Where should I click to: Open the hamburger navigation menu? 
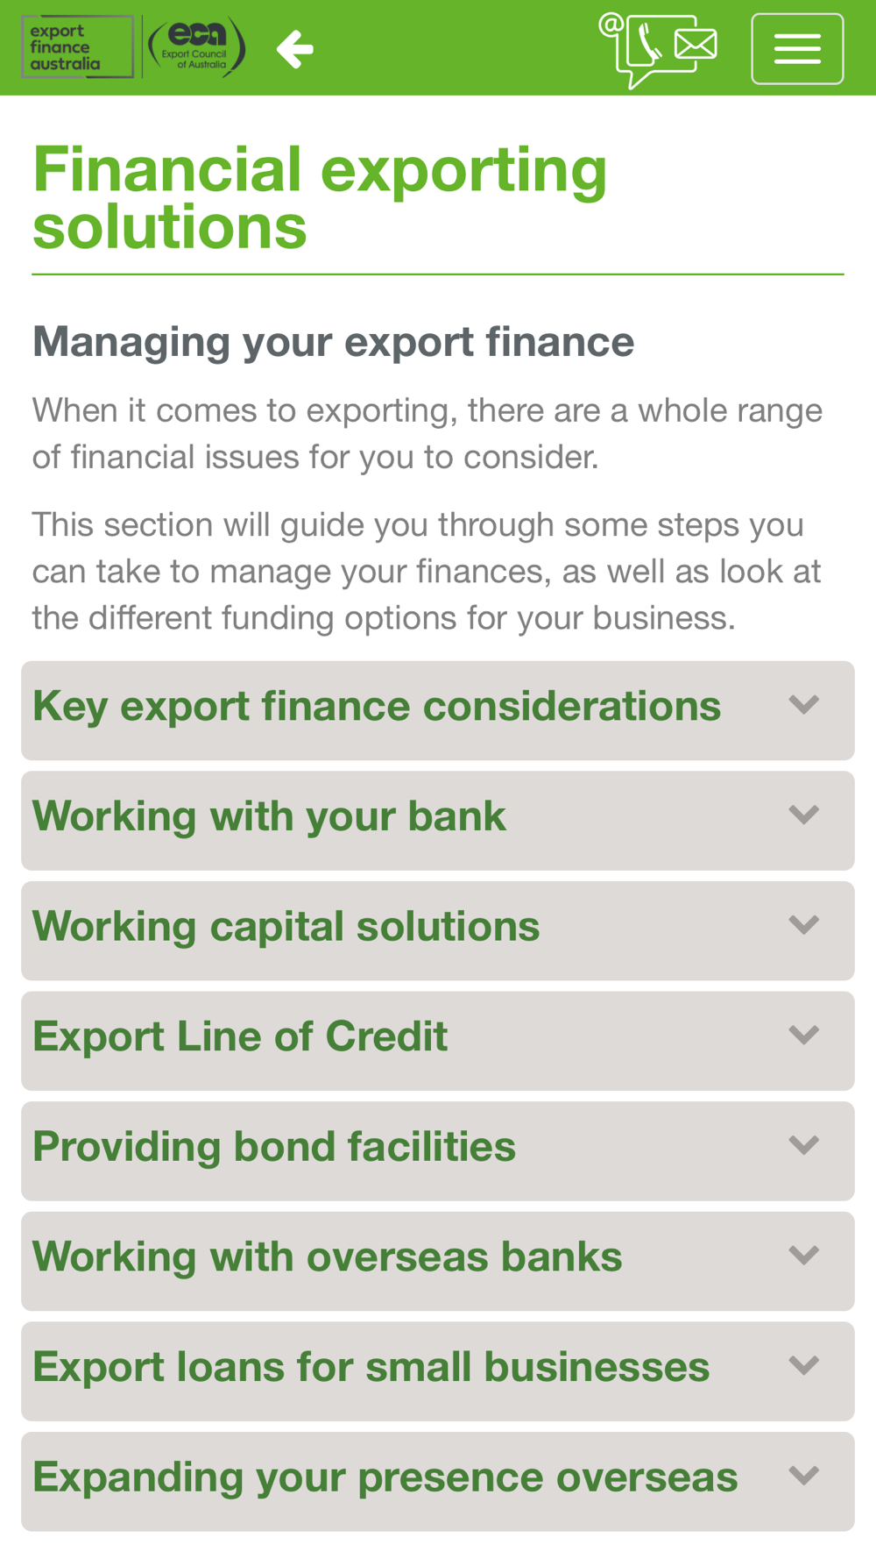(797, 49)
